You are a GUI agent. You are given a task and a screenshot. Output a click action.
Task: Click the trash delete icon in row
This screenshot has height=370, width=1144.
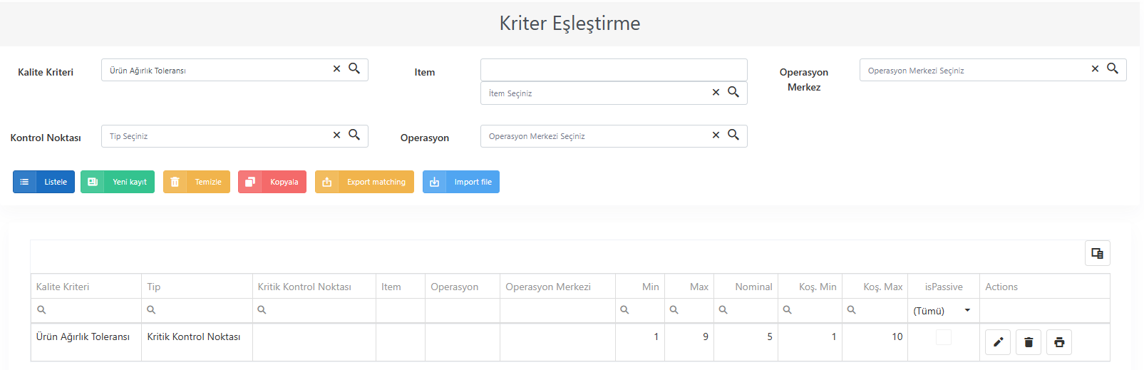1029,342
